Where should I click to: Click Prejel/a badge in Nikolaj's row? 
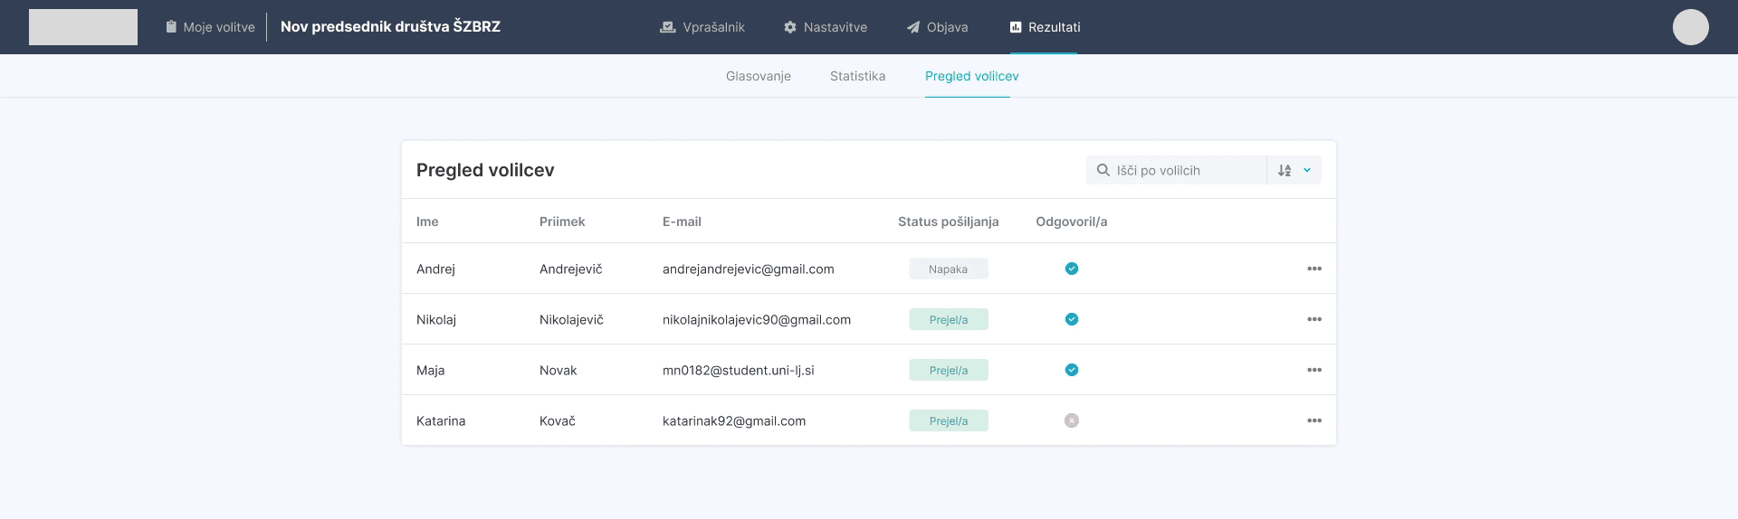[949, 319]
